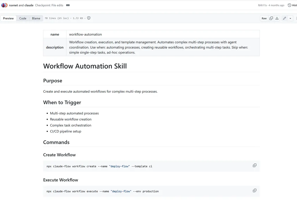297x200 pixels.
Task: Click the Workflow Automation Skill heading
Action: (x=85, y=66)
